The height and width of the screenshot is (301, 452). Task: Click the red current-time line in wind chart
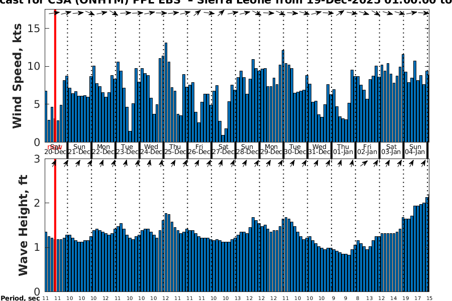coord(55,75)
